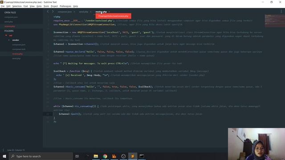Click the basic_consume code line

tap(103, 87)
